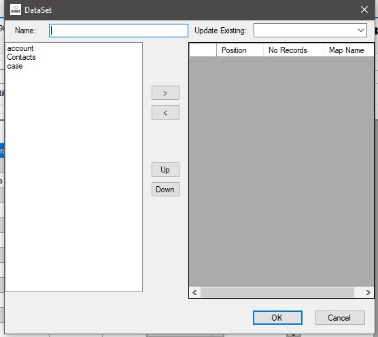Viewport: 378px width, 337px height.
Task: Move item Down in order
Action: pyautogui.click(x=165, y=190)
